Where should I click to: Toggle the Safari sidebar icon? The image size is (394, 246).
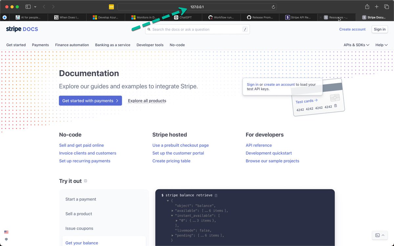(x=28, y=7)
